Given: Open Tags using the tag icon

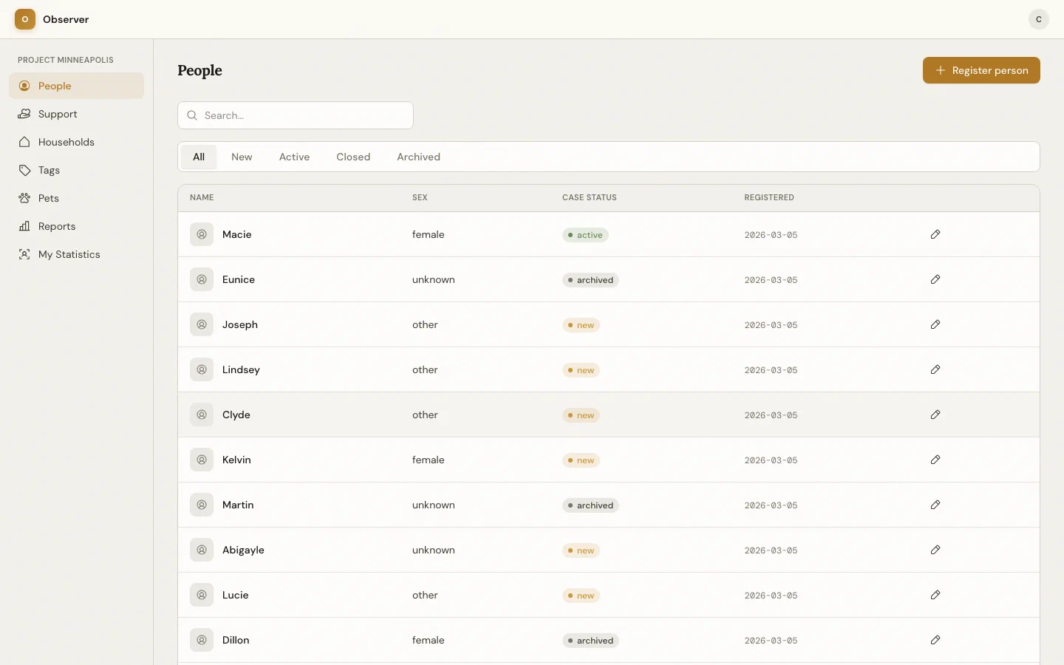Looking at the screenshot, I should [24, 170].
